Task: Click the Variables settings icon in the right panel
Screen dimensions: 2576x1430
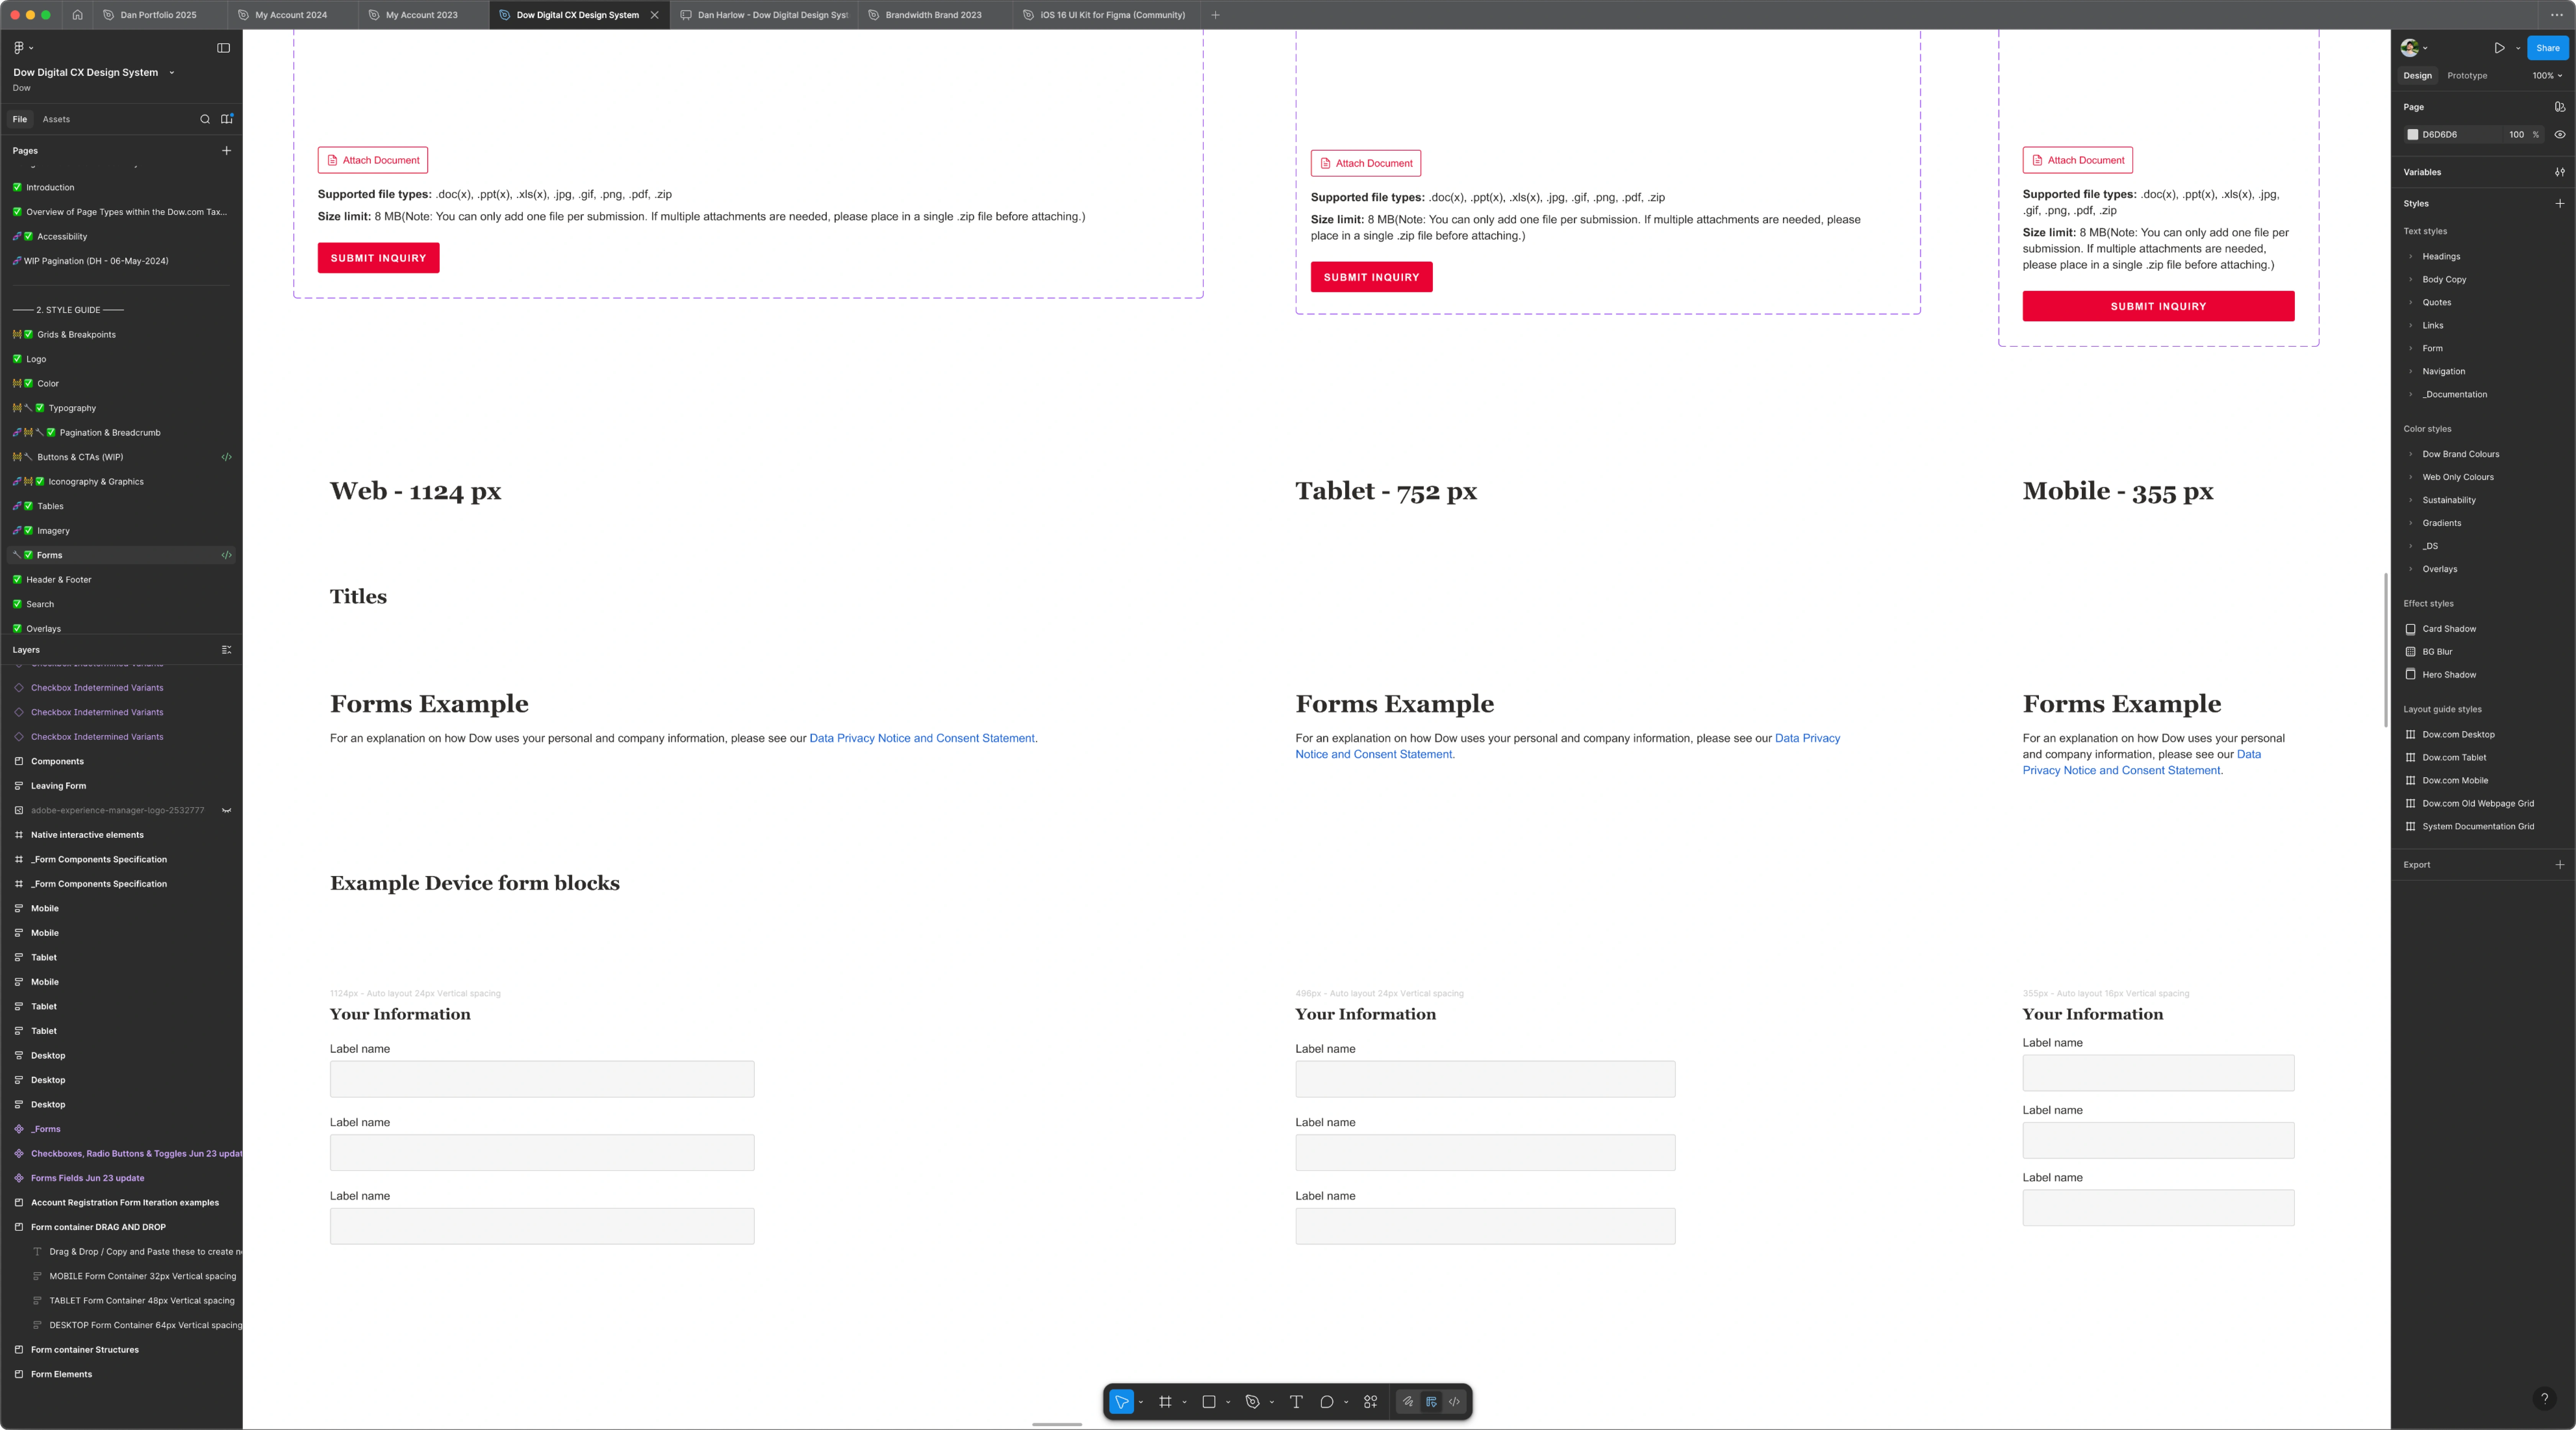Action: 2560,172
